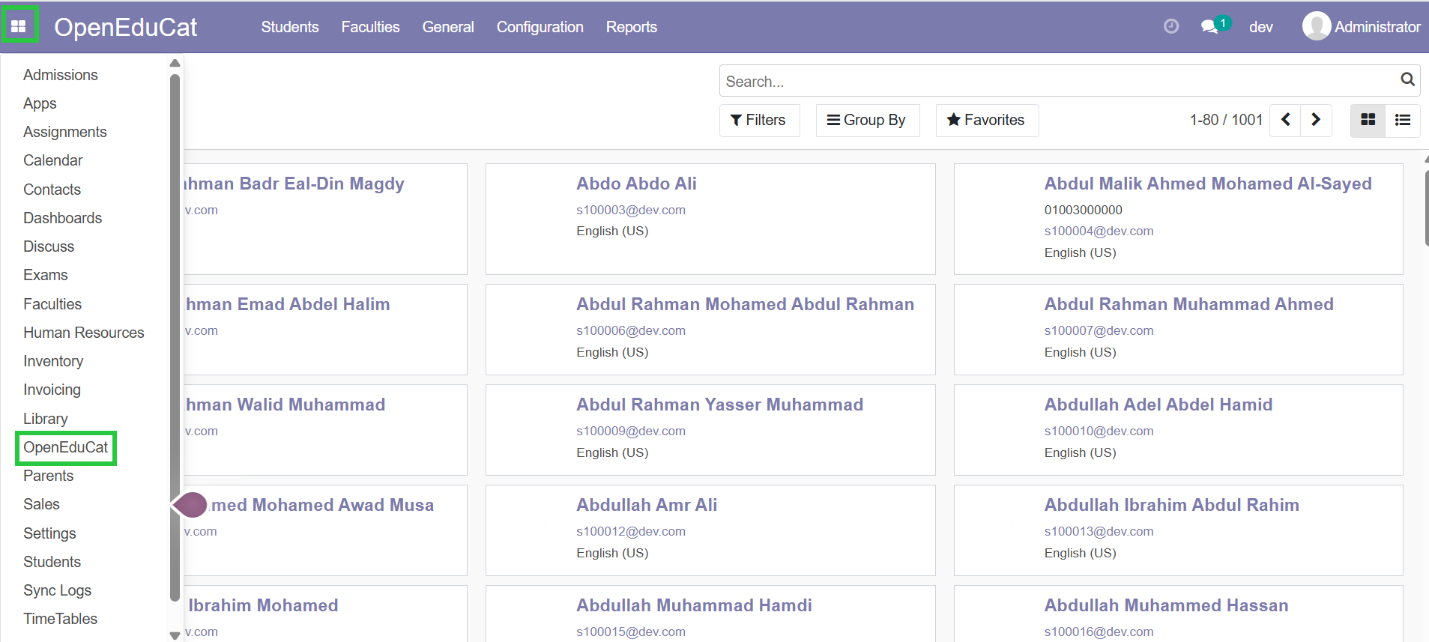Open Abdullah Muhammad Hamdi card
Viewport: 1429px width, 642px height.
click(710, 614)
